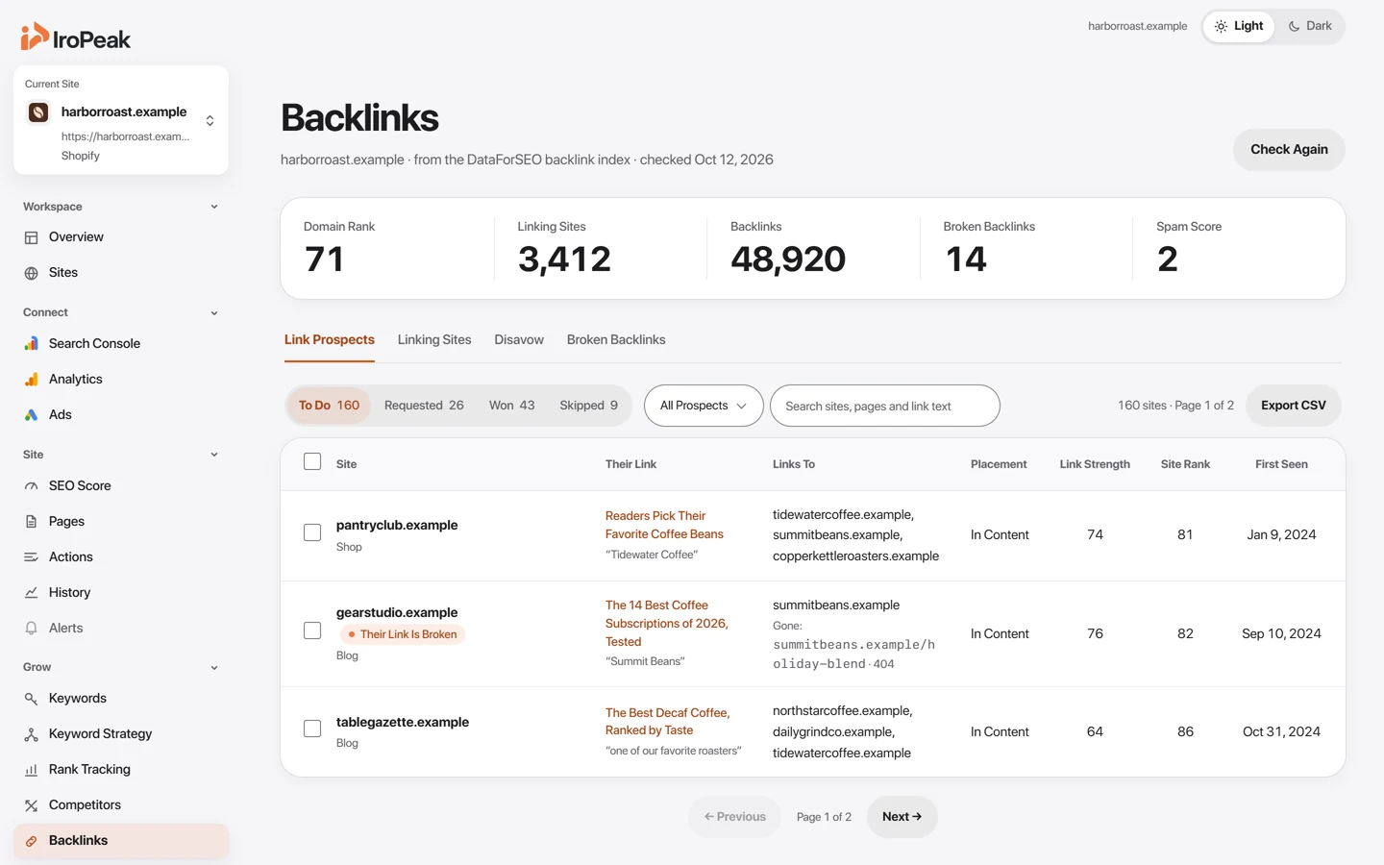The image size is (1384, 865).
Task: Click the SEO Score gauge icon
Action: pyautogui.click(x=31, y=486)
